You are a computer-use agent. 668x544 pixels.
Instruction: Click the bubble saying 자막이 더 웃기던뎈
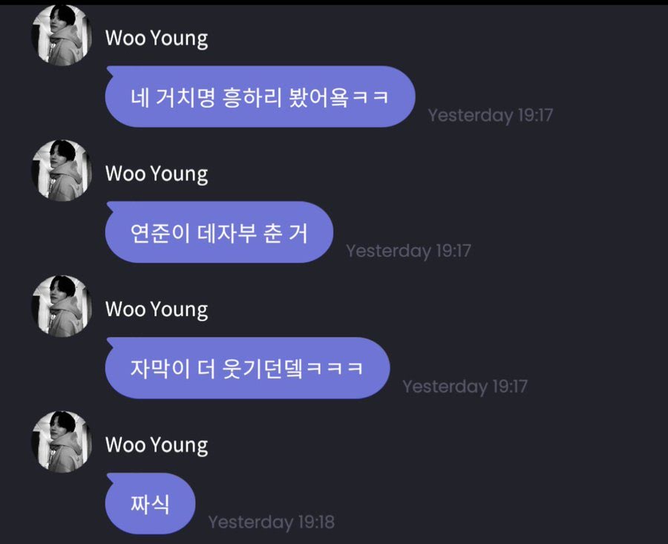pos(247,367)
